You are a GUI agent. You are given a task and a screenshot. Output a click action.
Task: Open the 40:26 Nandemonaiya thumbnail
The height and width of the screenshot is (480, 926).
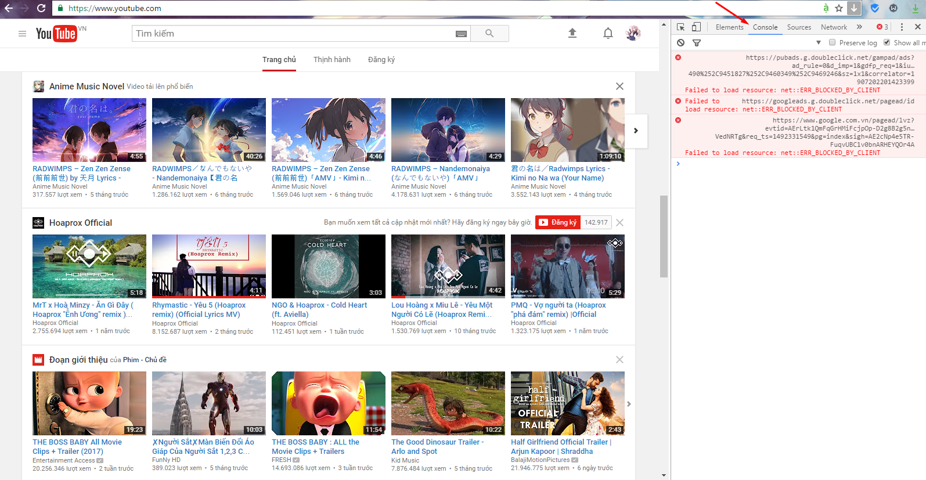(x=209, y=129)
